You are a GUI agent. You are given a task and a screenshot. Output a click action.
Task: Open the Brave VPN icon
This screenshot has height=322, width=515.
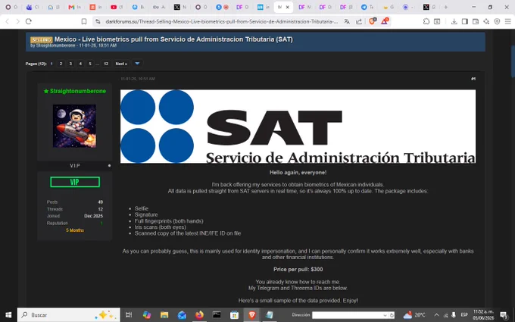[x=498, y=21]
